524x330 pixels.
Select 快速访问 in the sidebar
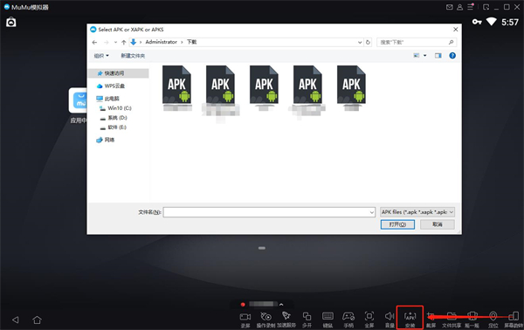click(118, 73)
